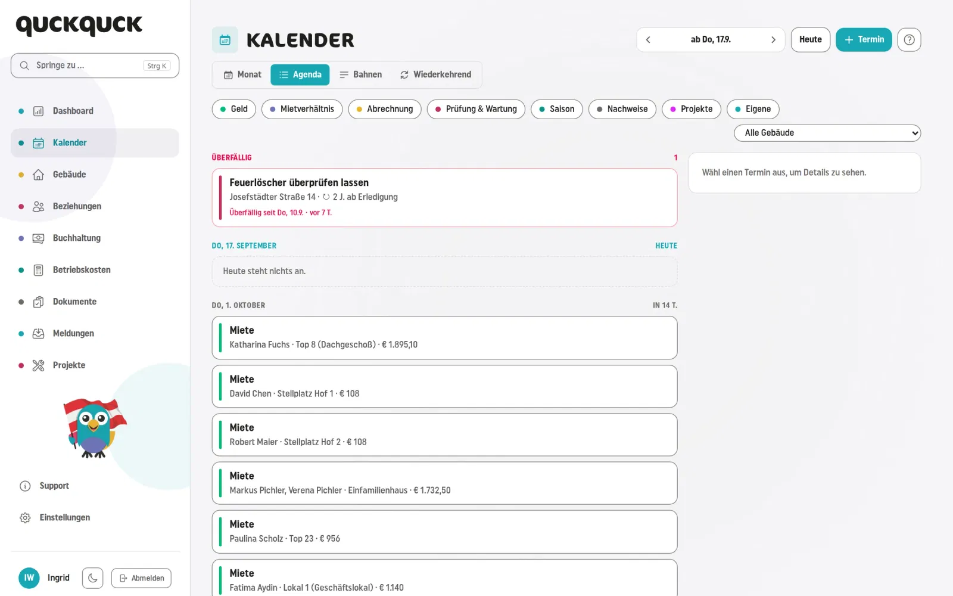Switch to the Wiederkehrend view tab
Viewport: 953px width, 596px height.
pos(435,74)
